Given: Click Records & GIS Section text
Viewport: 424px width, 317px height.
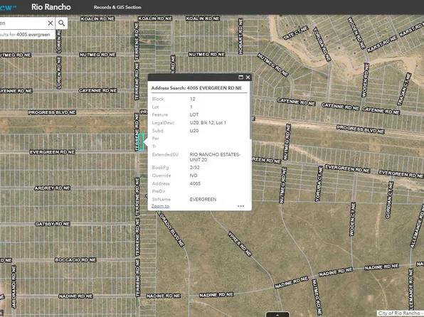Looking at the screenshot, I should click(x=117, y=7).
